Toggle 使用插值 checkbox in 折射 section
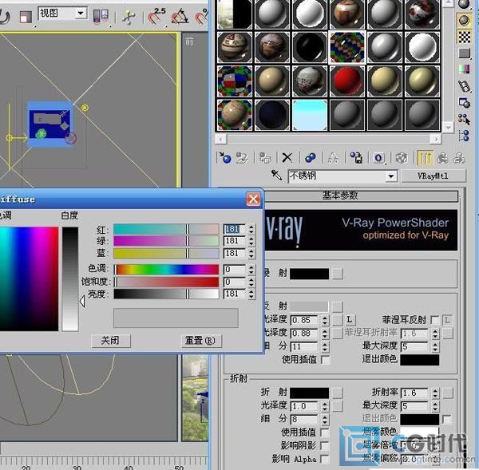Viewport: 479px width, 470px height. [325, 432]
